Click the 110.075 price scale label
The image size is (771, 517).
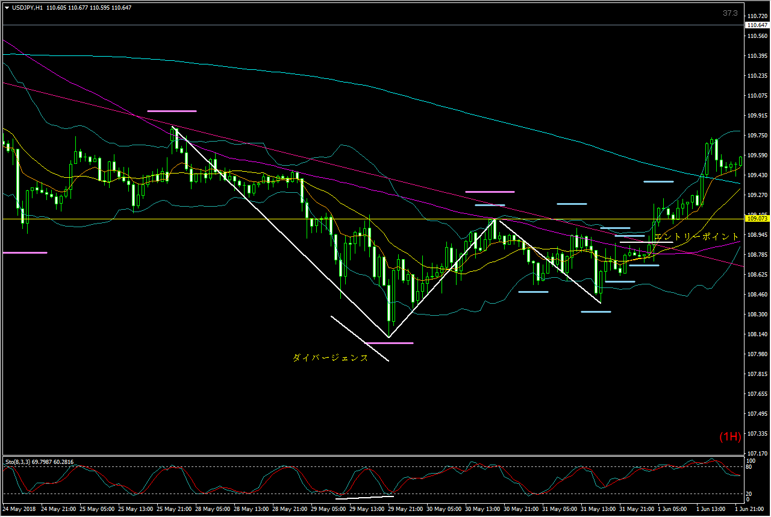pyautogui.click(x=757, y=96)
